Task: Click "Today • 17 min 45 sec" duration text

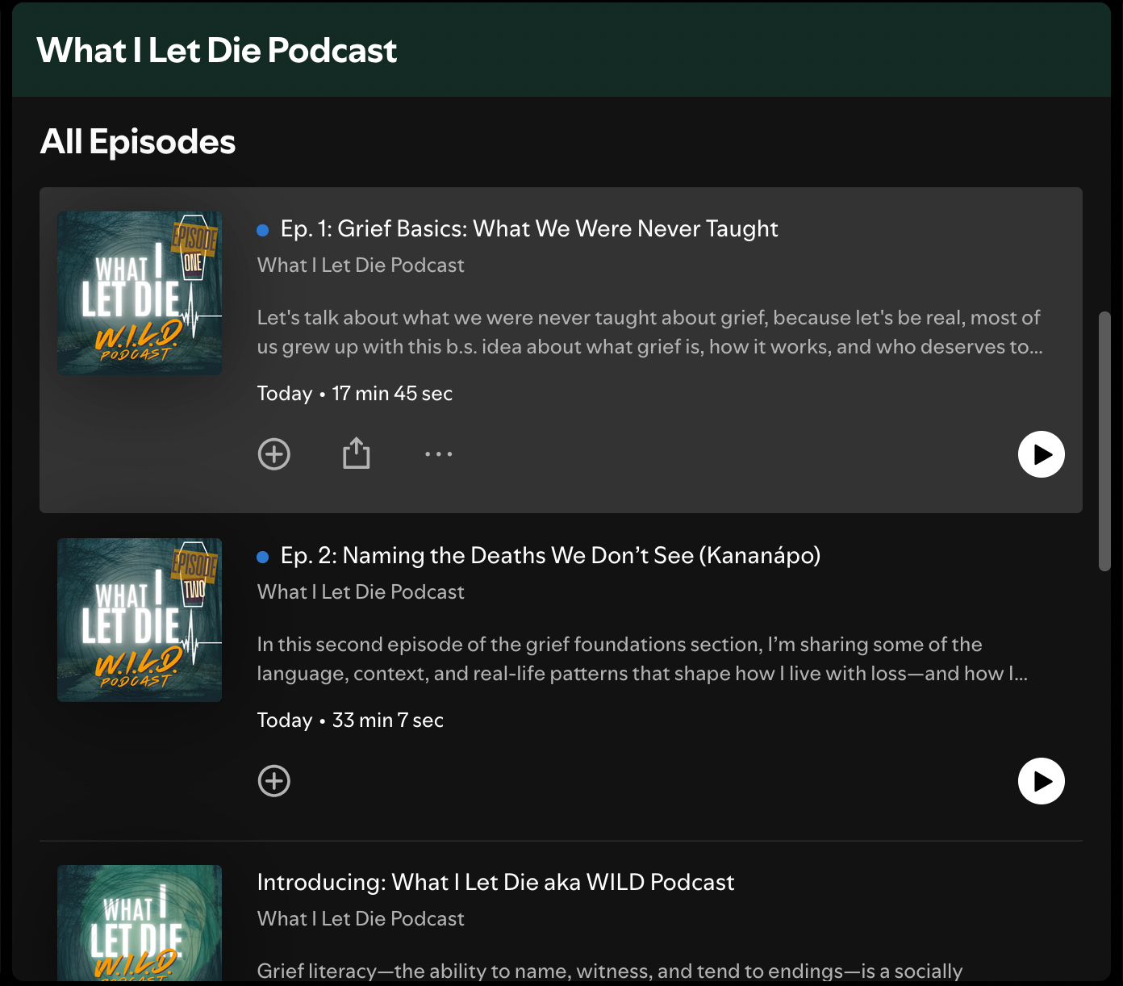Action: tap(355, 394)
